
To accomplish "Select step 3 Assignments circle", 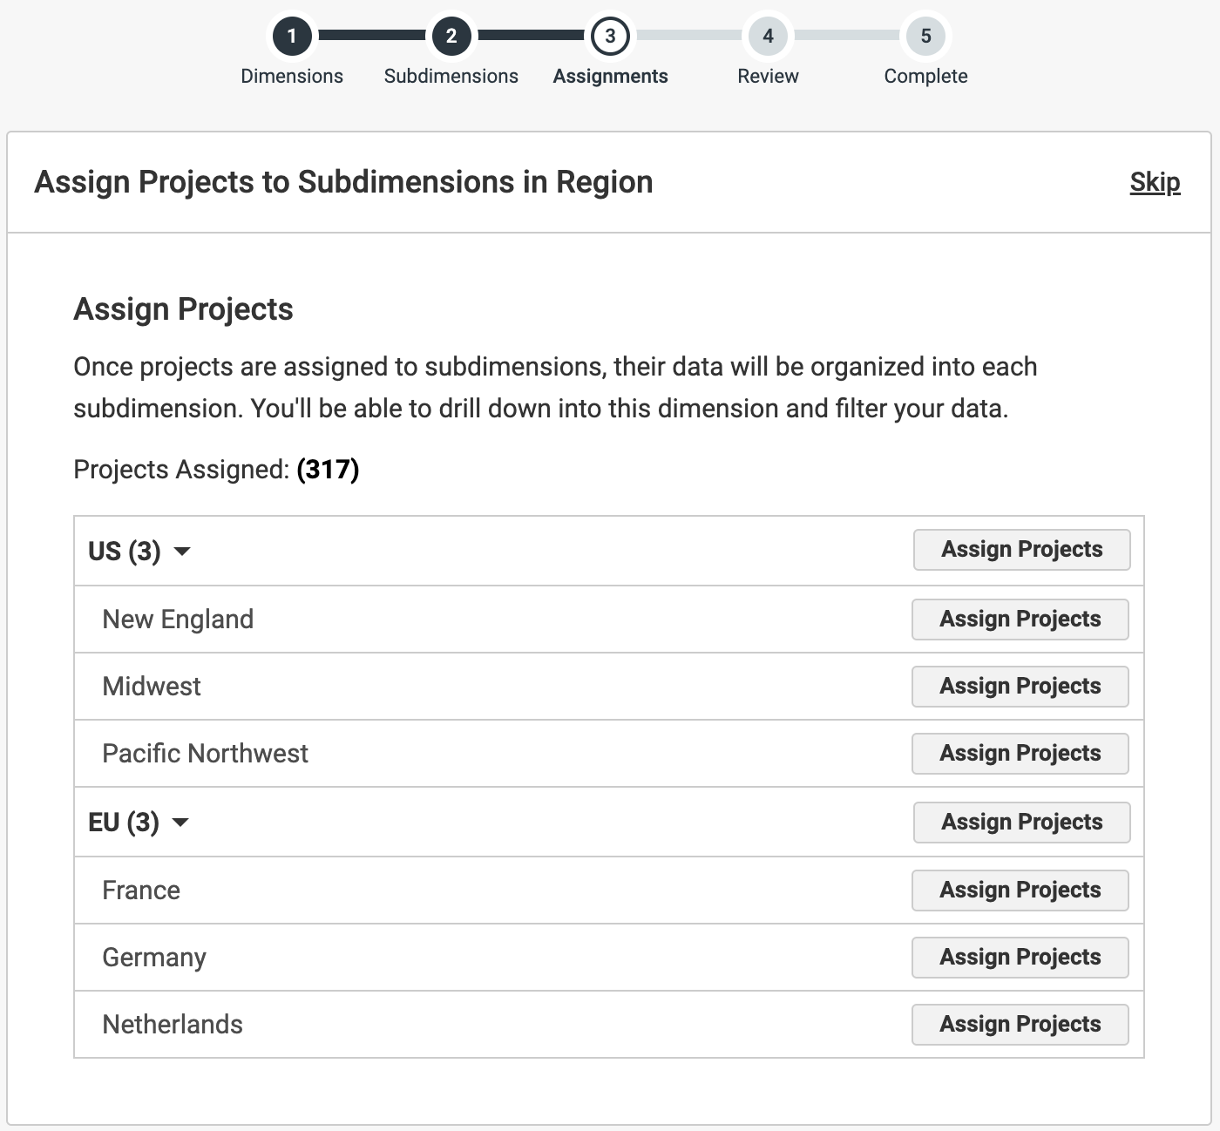I will pyautogui.click(x=610, y=37).
